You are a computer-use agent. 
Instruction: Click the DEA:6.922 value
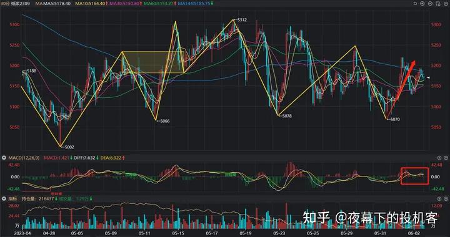[x=111, y=158]
